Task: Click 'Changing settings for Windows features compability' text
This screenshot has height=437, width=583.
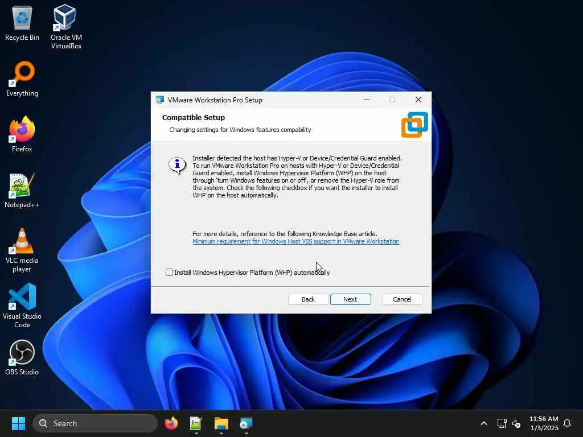Action: click(240, 130)
